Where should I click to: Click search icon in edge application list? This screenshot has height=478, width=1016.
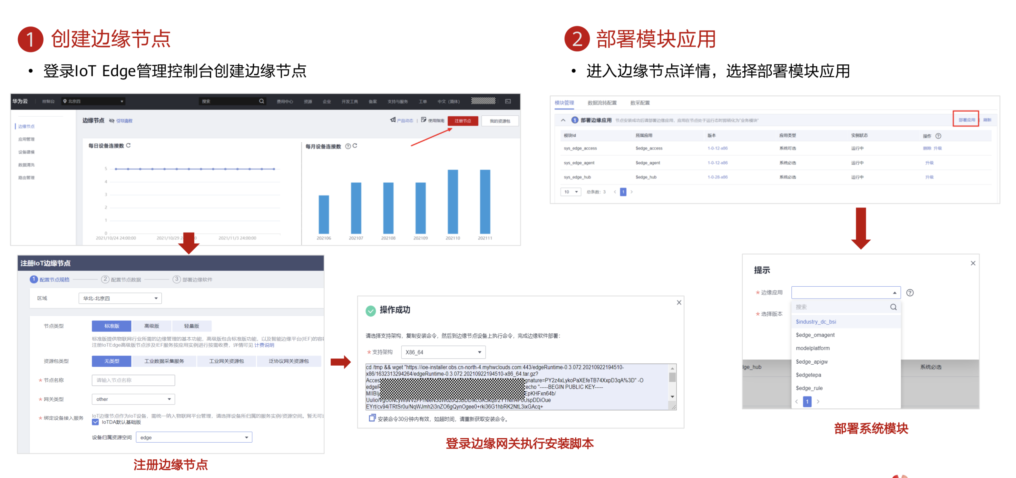[x=893, y=307]
